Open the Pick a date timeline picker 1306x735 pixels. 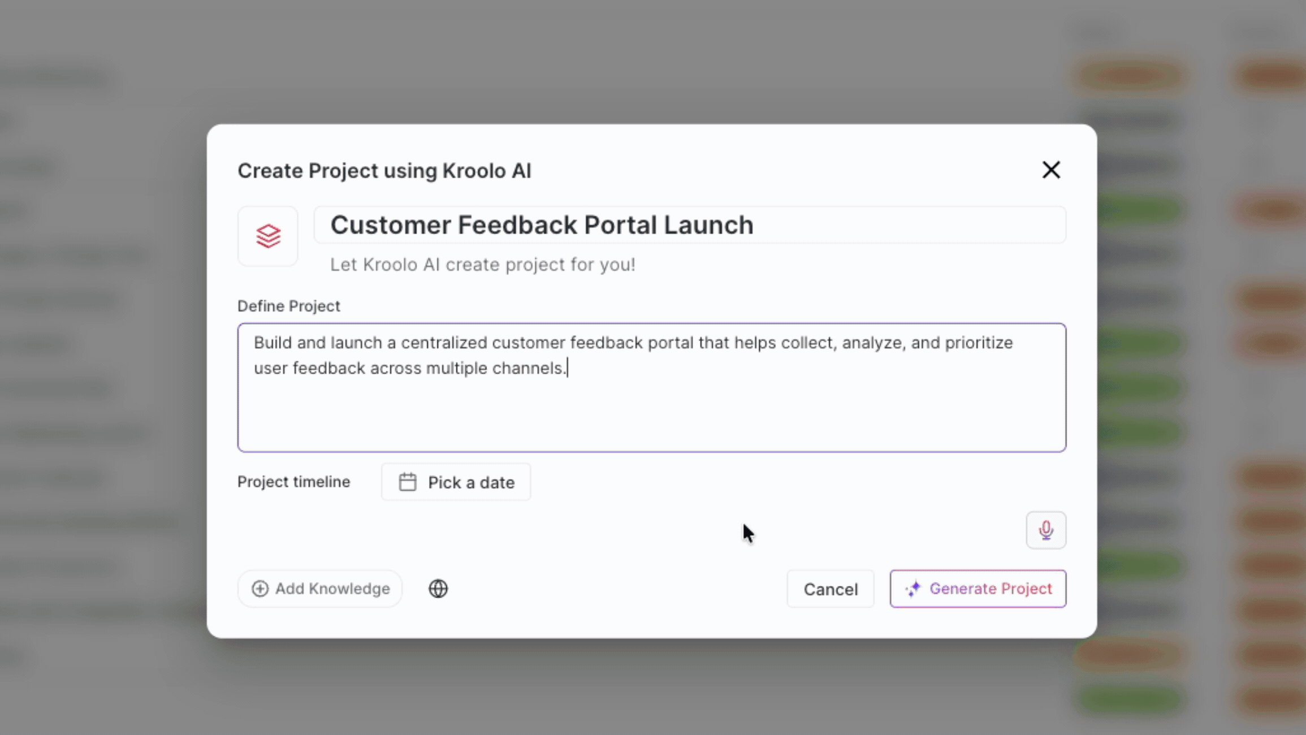point(456,482)
